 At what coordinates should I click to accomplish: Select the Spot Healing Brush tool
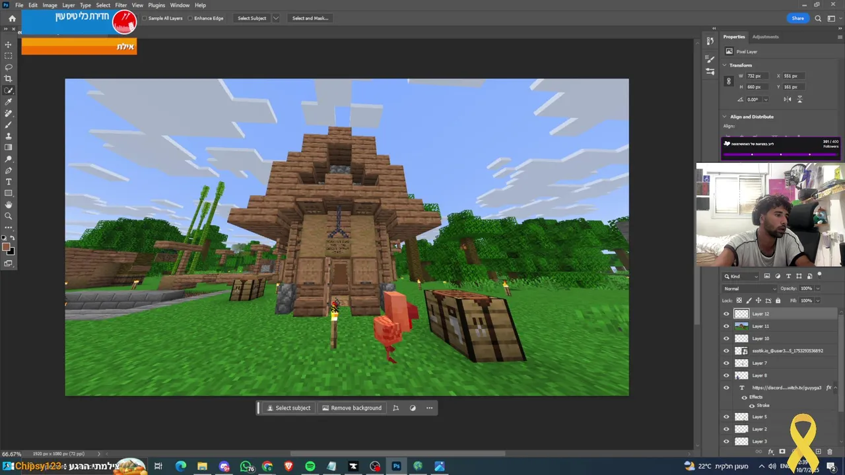tap(9, 113)
